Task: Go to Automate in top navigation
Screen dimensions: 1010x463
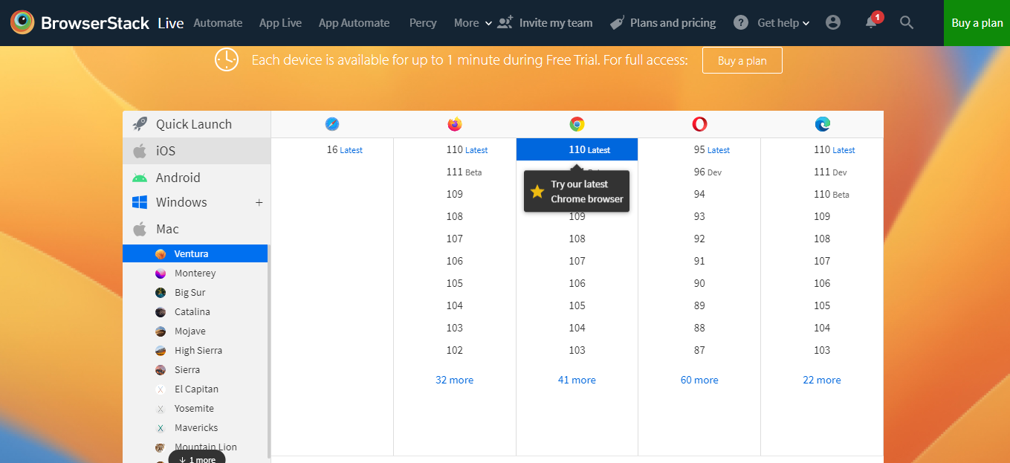Action: pos(218,23)
